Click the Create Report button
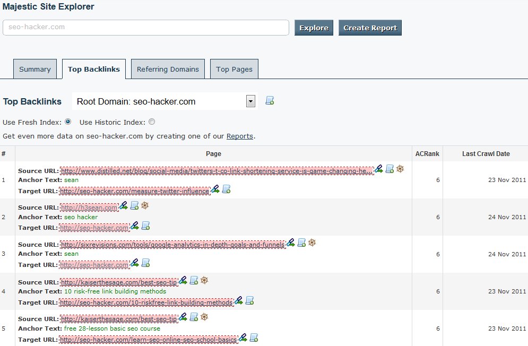528x346 pixels. click(370, 28)
